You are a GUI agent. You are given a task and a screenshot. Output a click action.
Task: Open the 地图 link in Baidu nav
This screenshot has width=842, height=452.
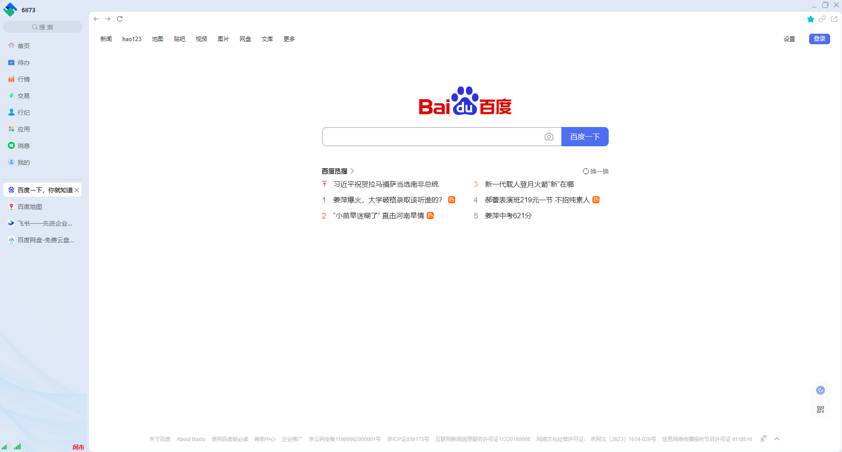click(158, 39)
